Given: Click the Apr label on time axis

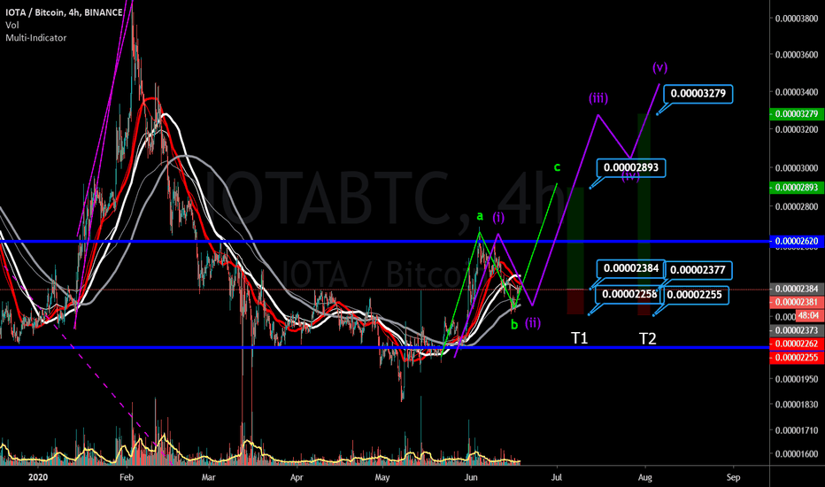Looking at the screenshot, I should (297, 477).
